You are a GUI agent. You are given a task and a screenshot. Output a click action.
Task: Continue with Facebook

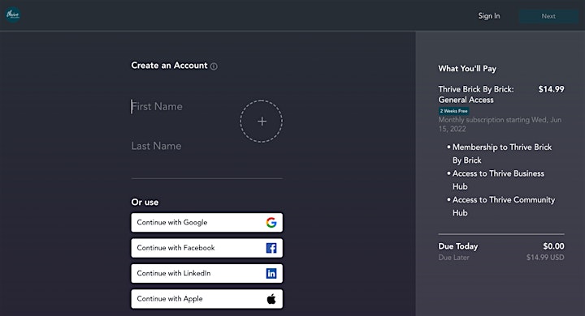click(x=206, y=248)
